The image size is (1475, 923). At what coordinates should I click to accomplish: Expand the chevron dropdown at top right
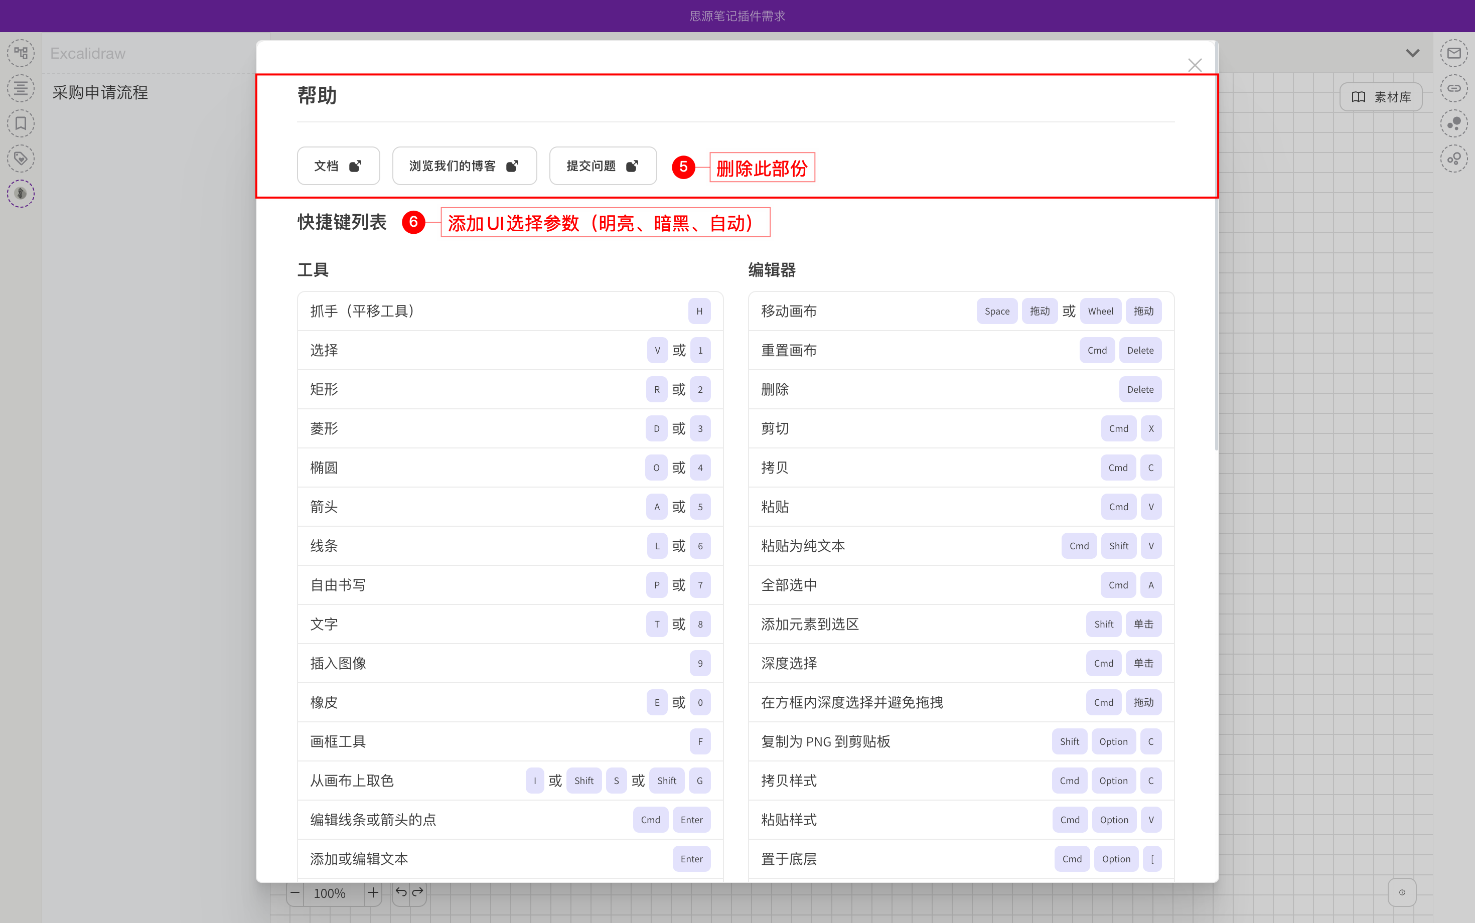(x=1412, y=53)
